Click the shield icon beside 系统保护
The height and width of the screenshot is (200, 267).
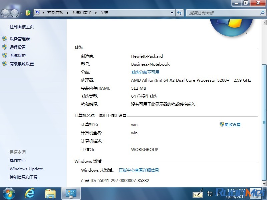[x=5, y=55]
